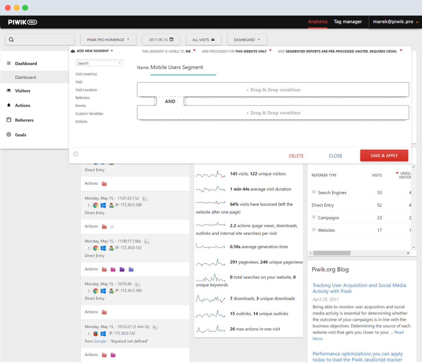This screenshot has width=422, height=363.
Task: Click the Firefox icon in the 10:53:21 visit
Action: click(x=96, y=334)
